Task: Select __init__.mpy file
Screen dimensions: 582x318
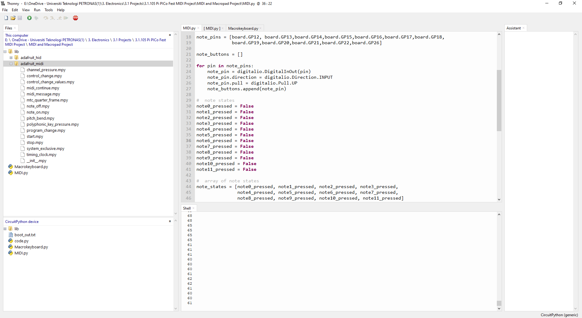Action: coord(36,161)
